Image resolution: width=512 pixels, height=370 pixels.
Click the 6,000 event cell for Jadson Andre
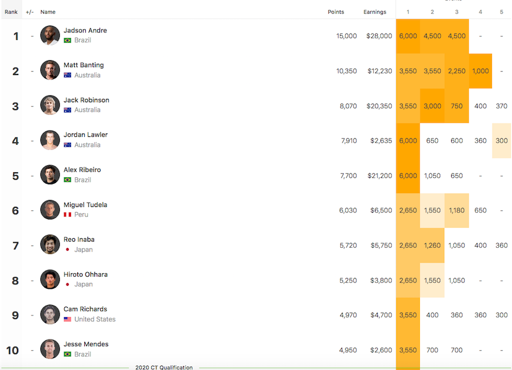pyautogui.click(x=408, y=36)
